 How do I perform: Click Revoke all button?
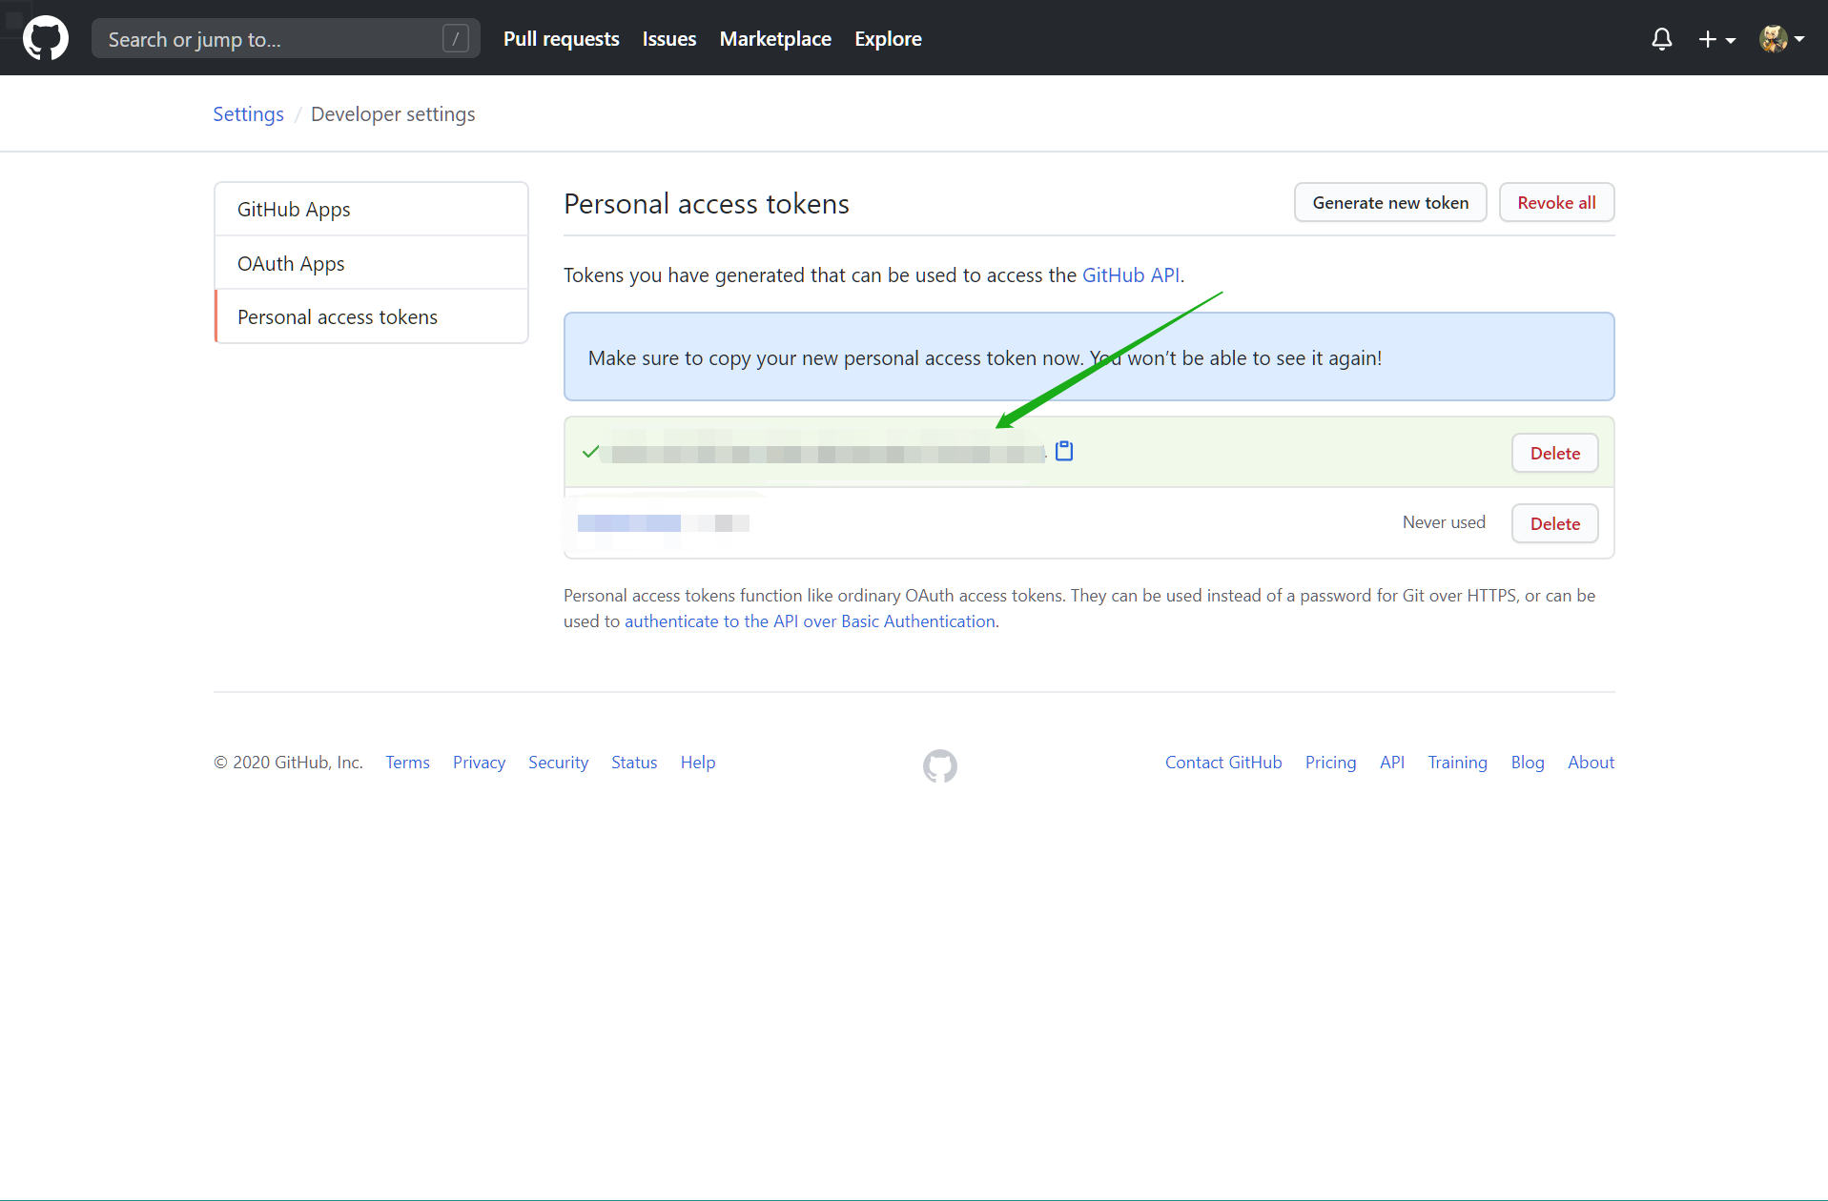tap(1556, 202)
